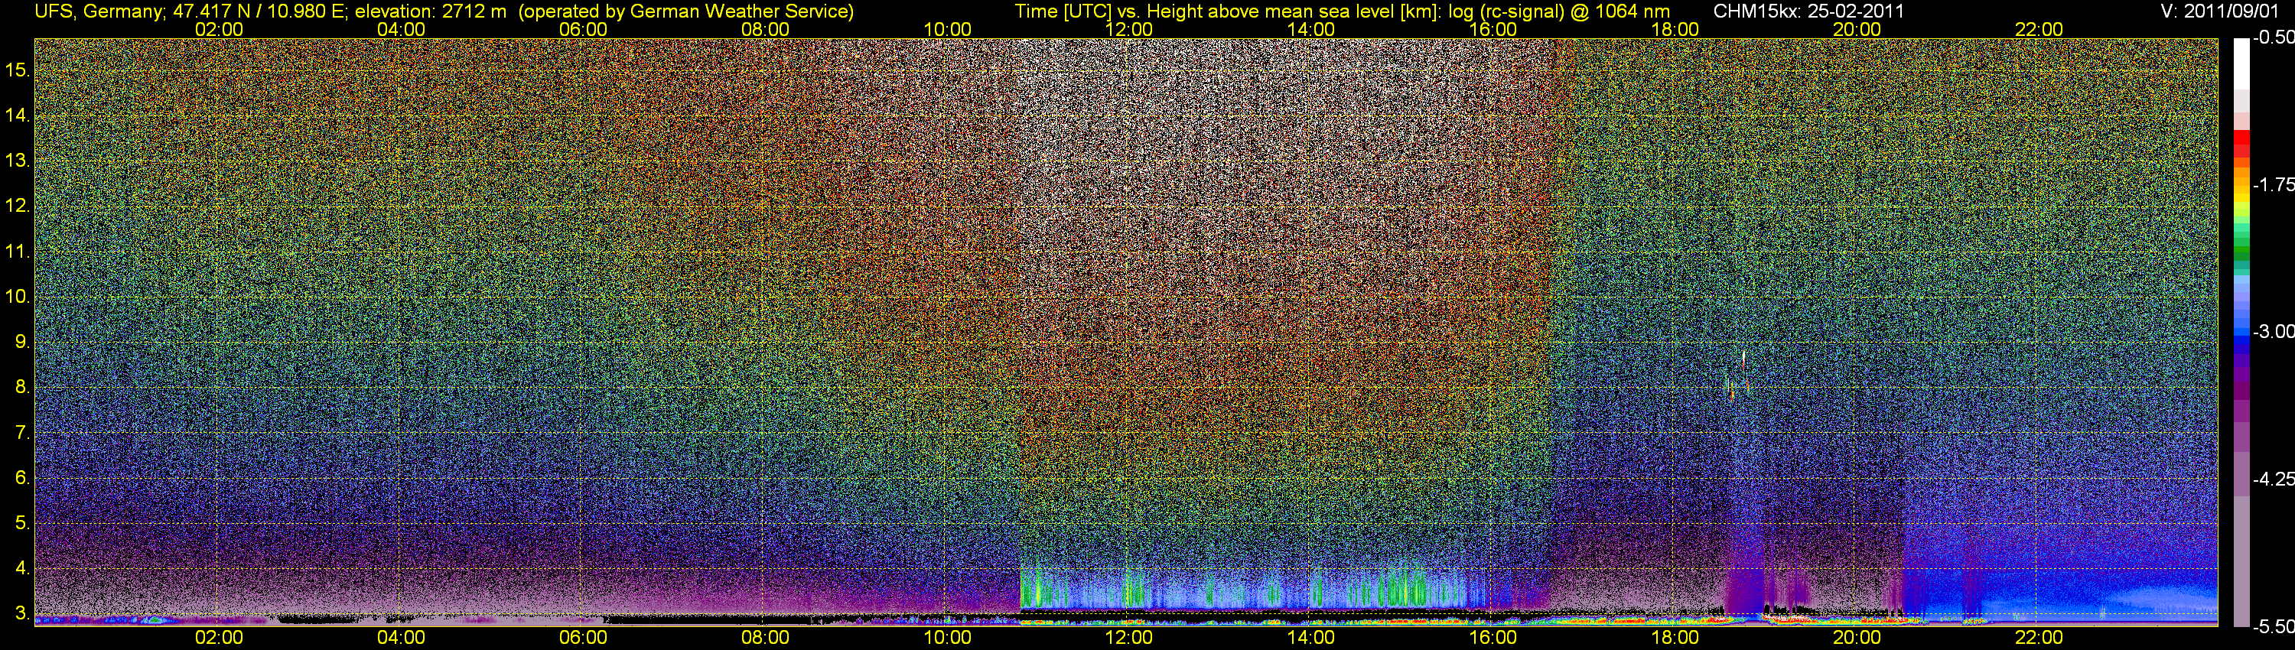This screenshot has width=2295, height=650.
Task: Click the 16:00 label on the lower time axis
Action: point(1493,638)
